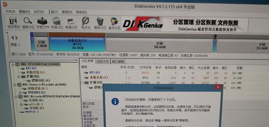Click the 卷标 column header
The width and height of the screenshot is (269, 127).
point(84,67)
